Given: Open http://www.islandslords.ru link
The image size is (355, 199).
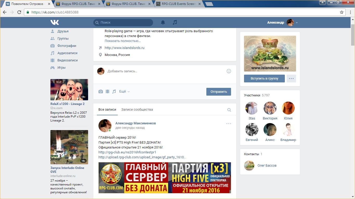Looking at the screenshot, I should coord(124,48).
